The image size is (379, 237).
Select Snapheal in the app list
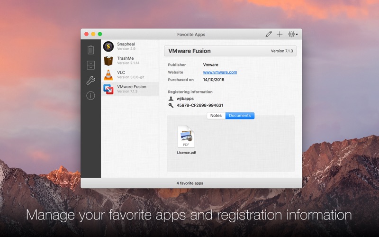pyautogui.click(x=130, y=46)
